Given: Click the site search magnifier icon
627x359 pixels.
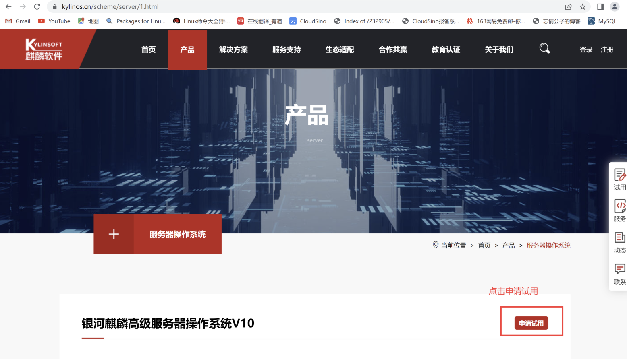Looking at the screenshot, I should click(x=544, y=48).
